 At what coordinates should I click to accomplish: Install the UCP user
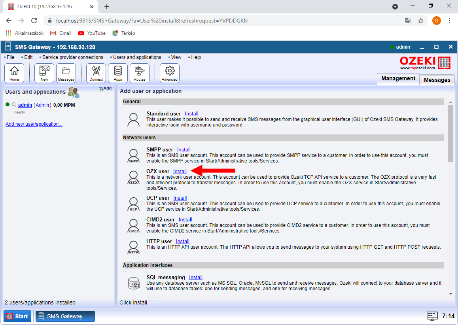click(x=180, y=198)
